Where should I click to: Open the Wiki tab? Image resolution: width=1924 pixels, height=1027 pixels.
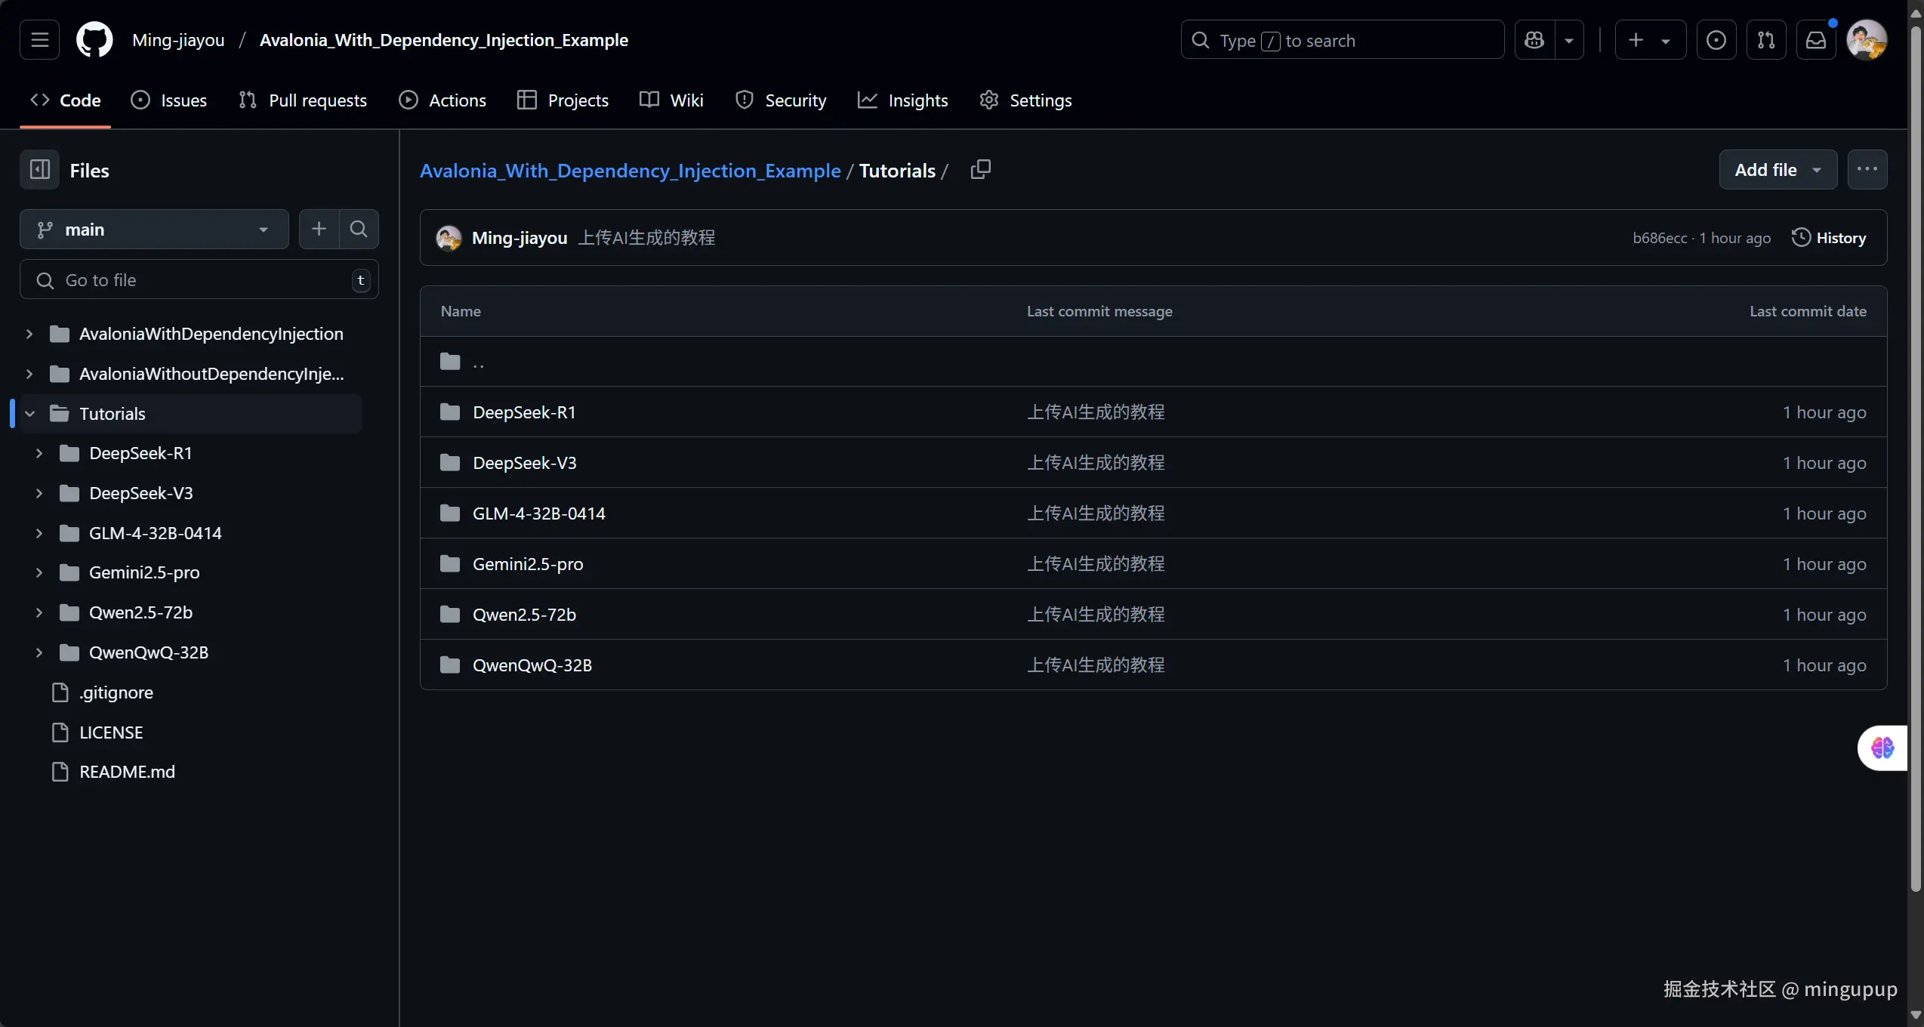(x=671, y=100)
